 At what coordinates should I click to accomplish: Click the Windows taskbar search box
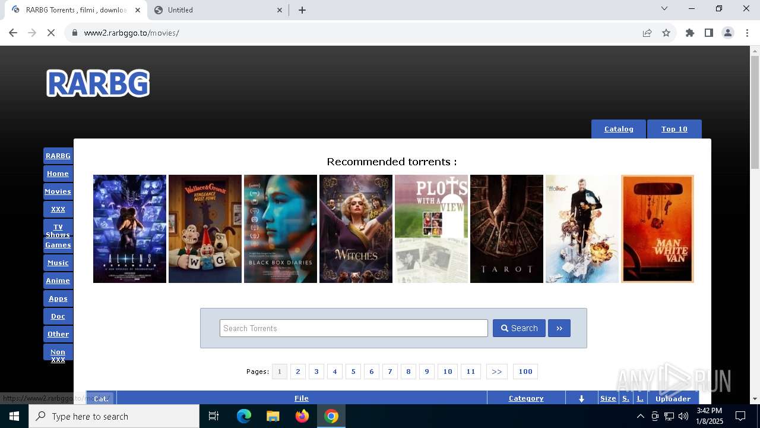(114, 416)
